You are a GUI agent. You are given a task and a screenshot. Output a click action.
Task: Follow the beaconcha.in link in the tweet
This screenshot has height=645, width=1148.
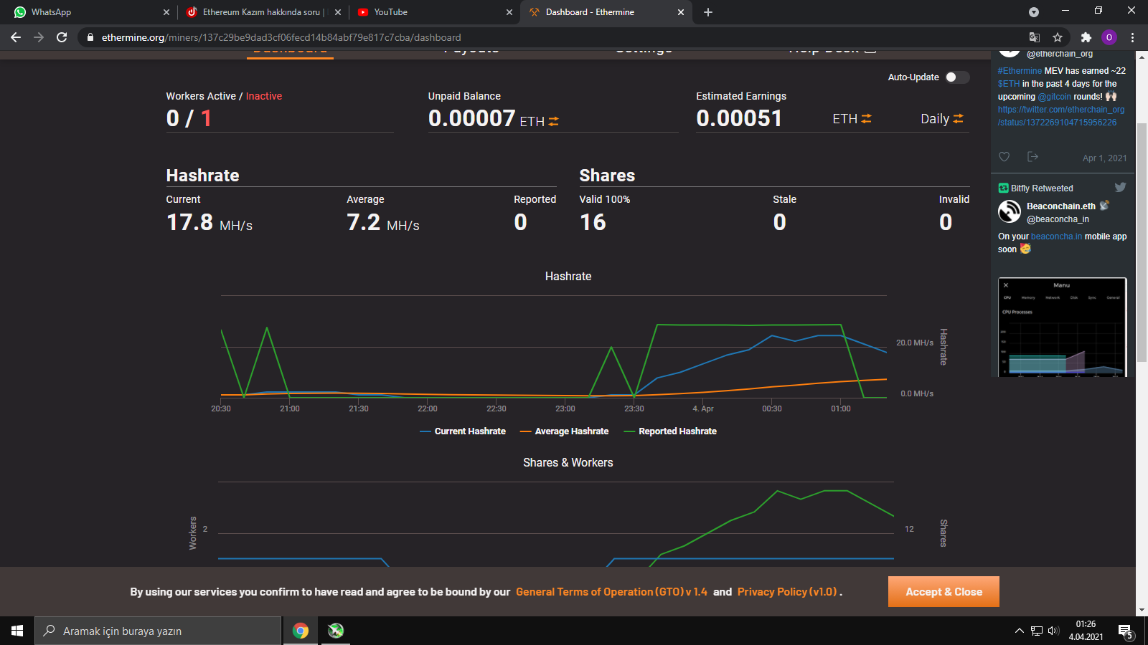click(x=1057, y=236)
